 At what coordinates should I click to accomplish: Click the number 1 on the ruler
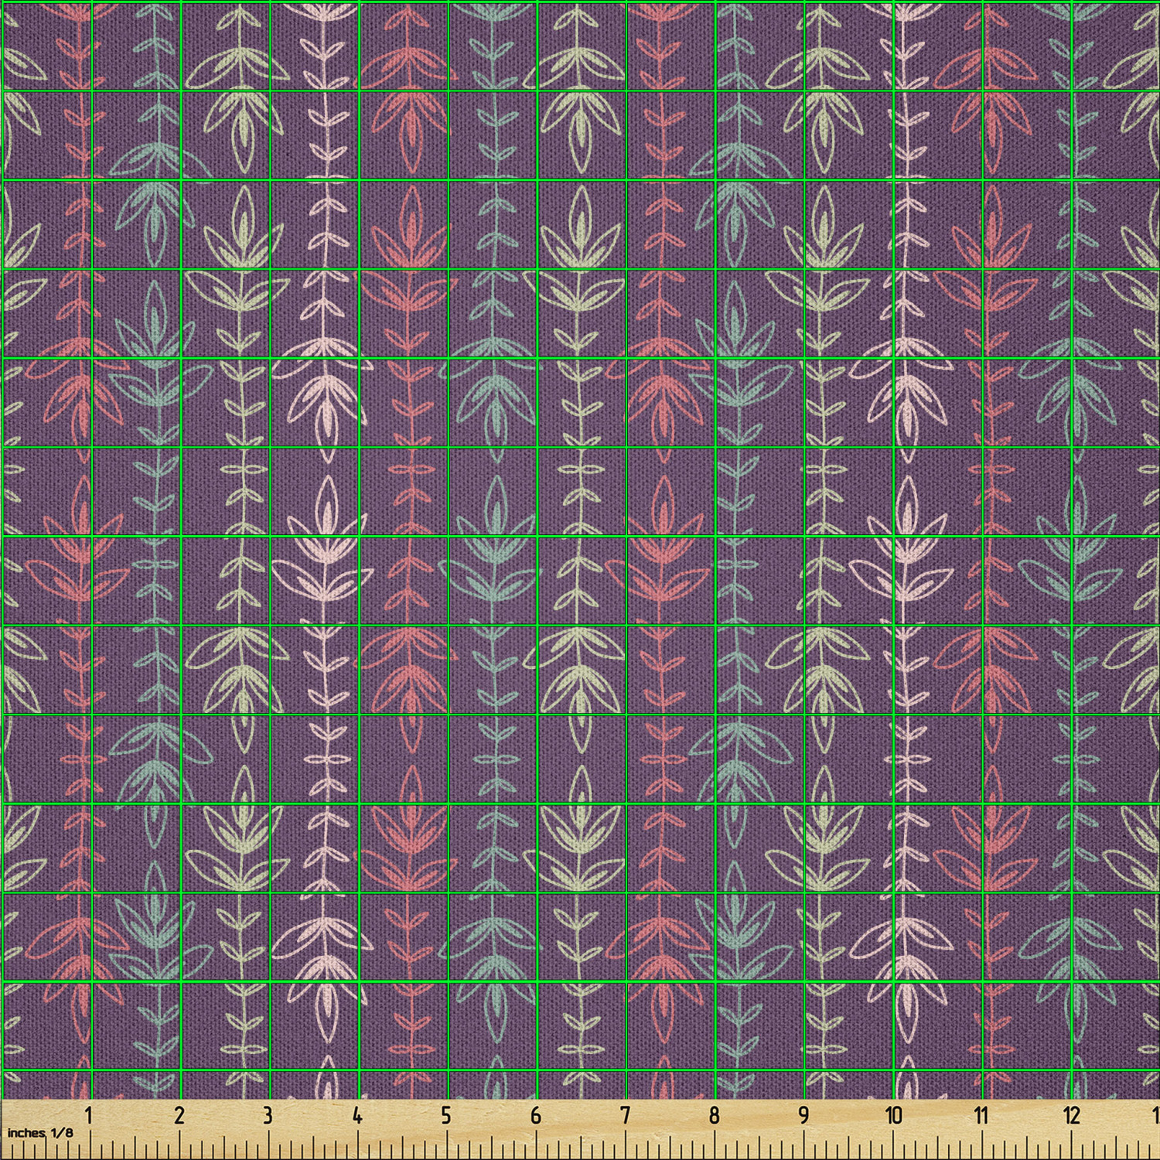pyautogui.click(x=89, y=1115)
